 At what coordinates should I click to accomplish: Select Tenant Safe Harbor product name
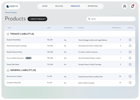click(x=13, y=65)
